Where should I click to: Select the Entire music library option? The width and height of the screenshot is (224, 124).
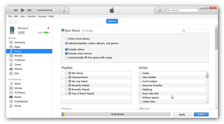66,39
